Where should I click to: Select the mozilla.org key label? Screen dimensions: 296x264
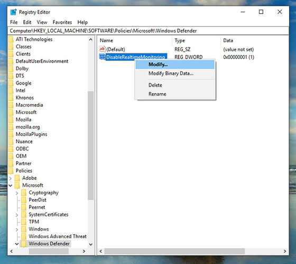(27, 127)
